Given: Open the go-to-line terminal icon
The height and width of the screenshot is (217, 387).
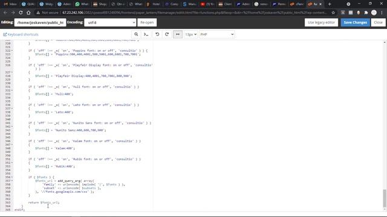Looking at the screenshot, I should click(146, 34).
